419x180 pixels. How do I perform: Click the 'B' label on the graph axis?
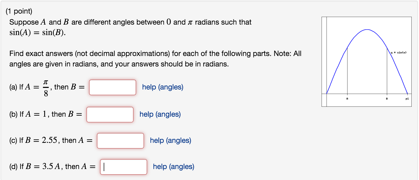[387, 99]
